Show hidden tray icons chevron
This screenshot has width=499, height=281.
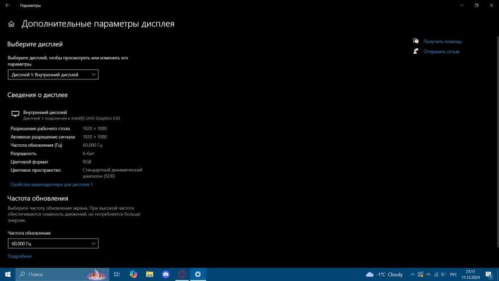pyautogui.click(x=413, y=275)
